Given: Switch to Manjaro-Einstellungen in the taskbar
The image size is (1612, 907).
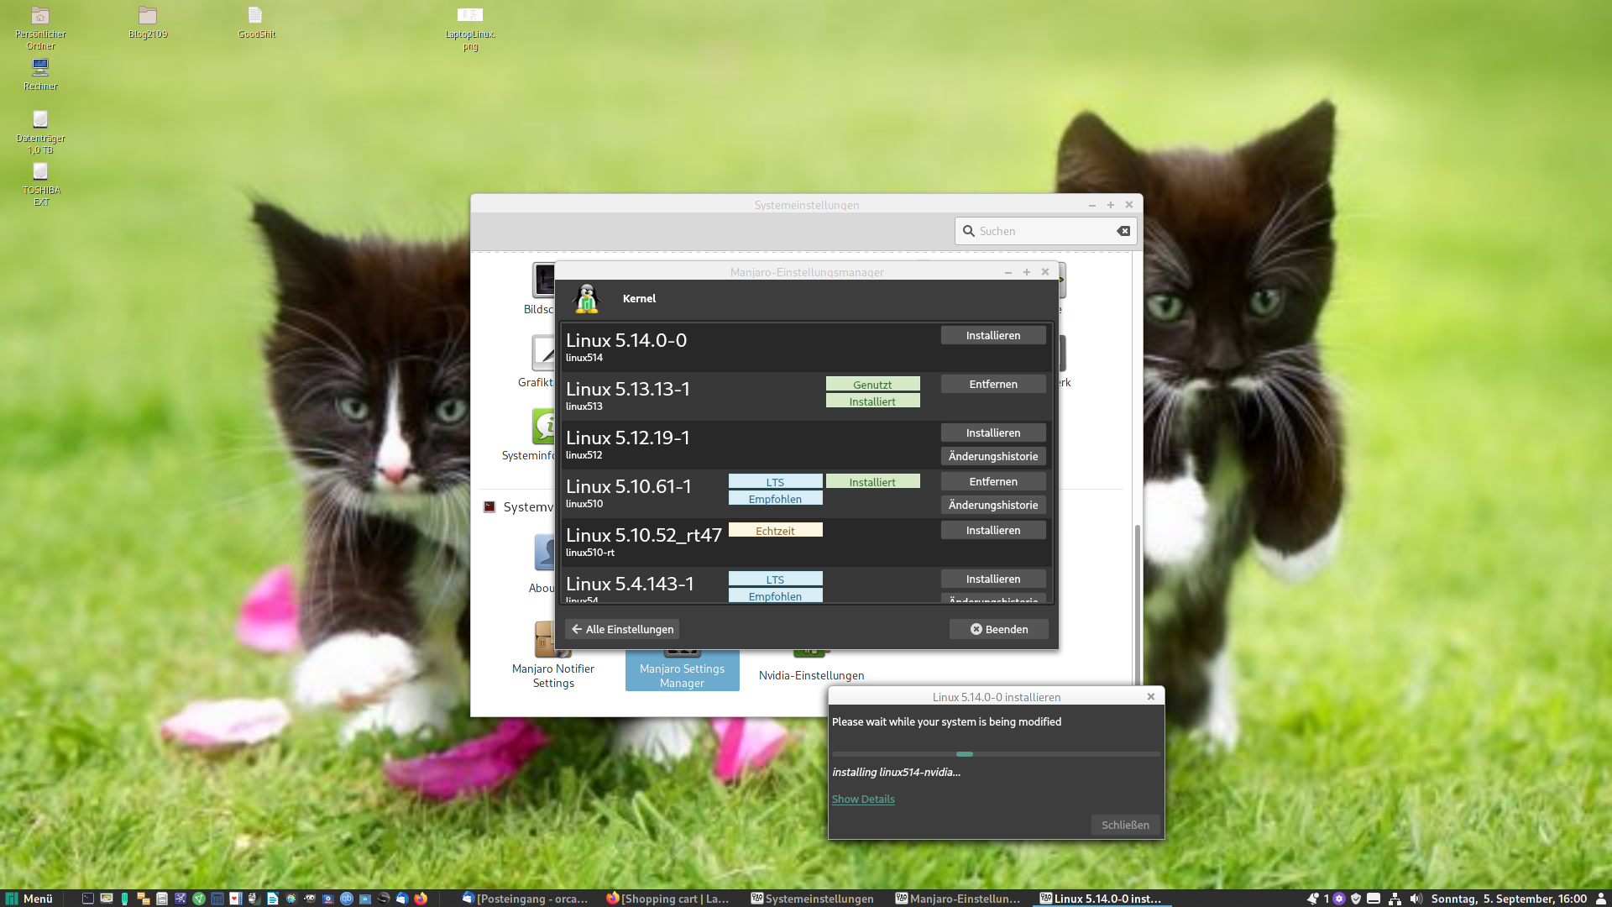Looking at the screenshot, I should pyautogui.click(x=958, y=899).
